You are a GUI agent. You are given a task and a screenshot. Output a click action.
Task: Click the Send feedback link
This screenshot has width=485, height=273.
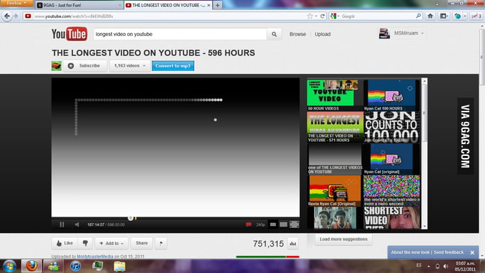click(448, 252)
